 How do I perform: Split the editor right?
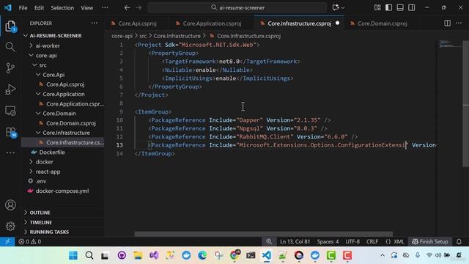click(447, 23)
